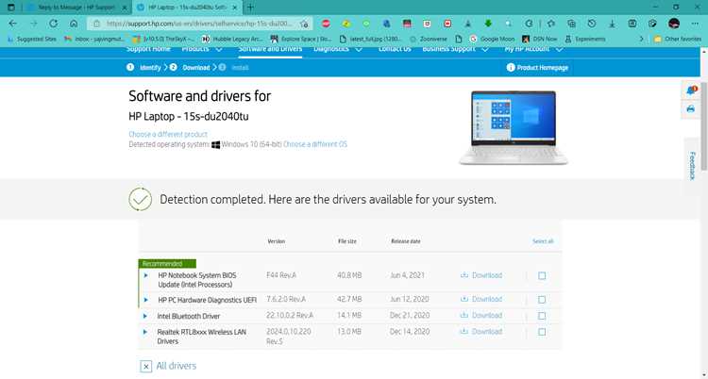Open the green down-arrow download extension
This screenshot has width=708, height=379.
pyautogui.click(x=488, y=24)
